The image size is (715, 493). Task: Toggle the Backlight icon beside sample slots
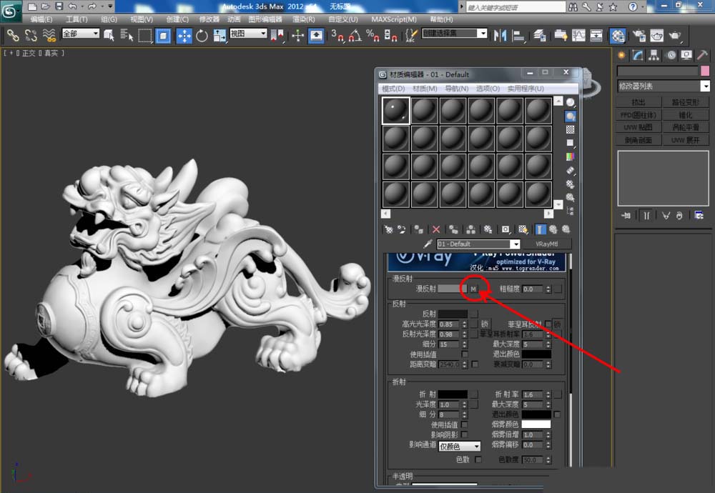tap(570, 116)
